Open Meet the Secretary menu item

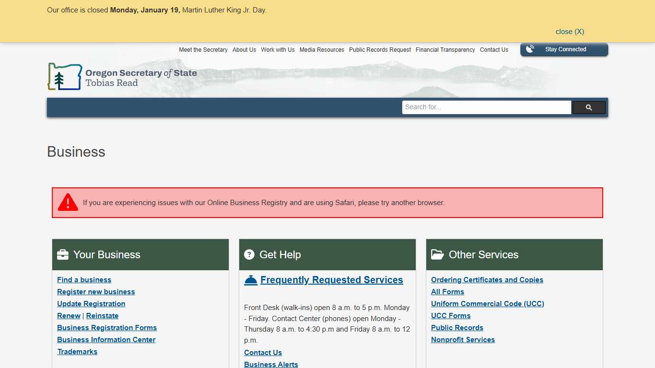tap(203, 50)
